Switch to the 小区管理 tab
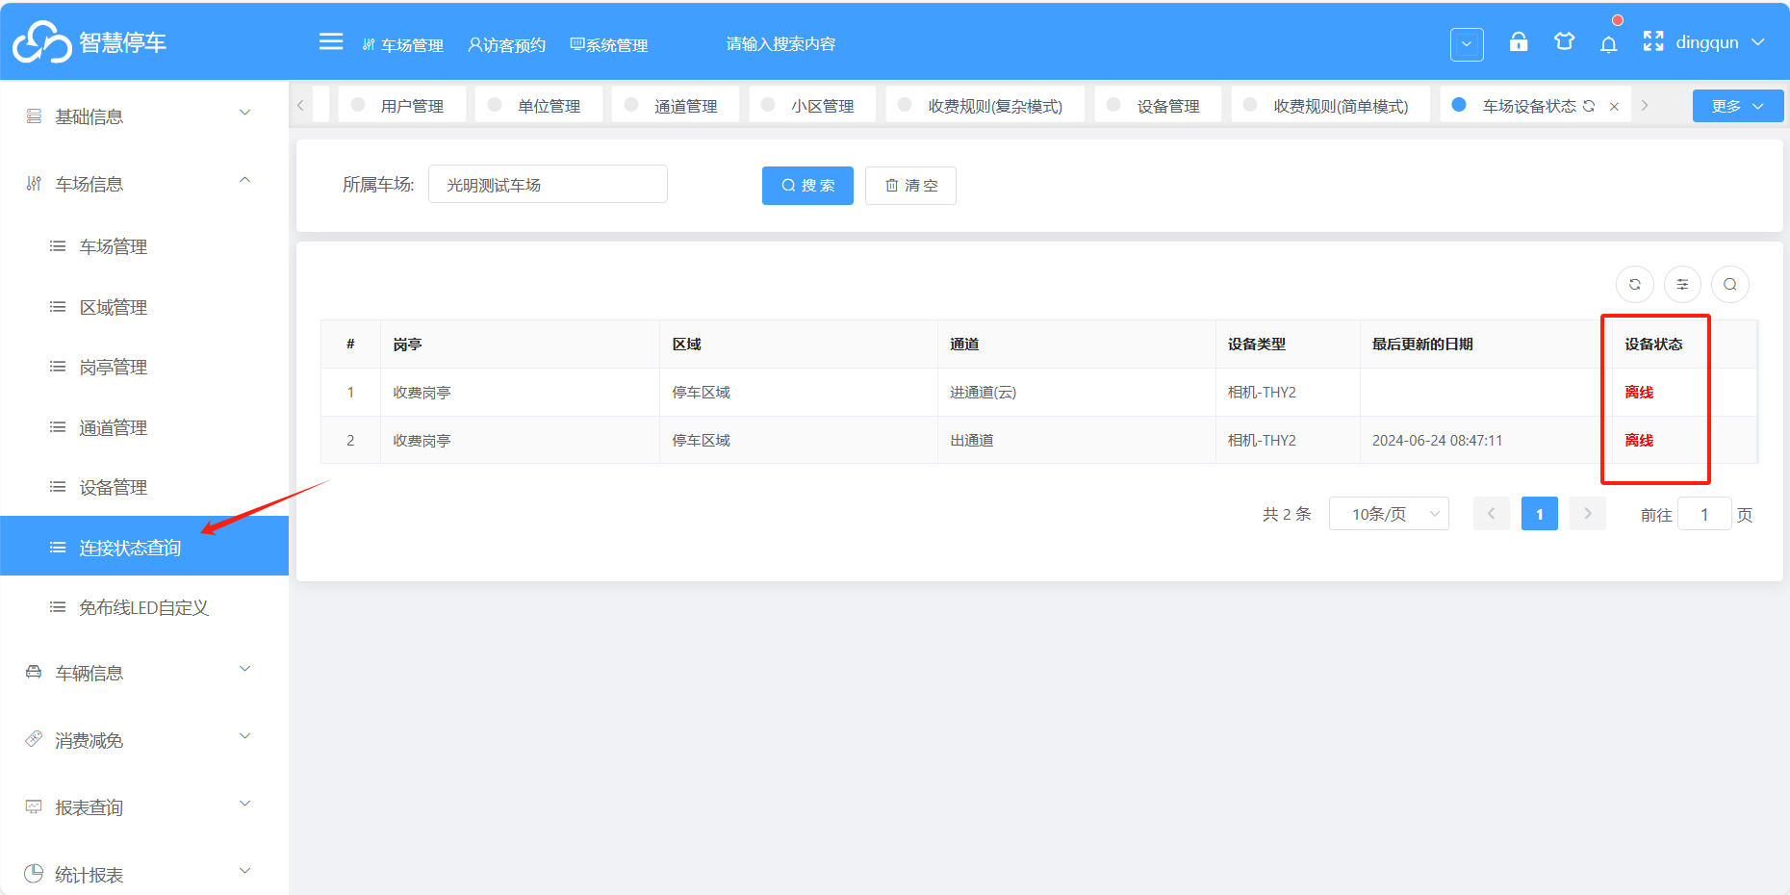This screenshot has height=895, width=1790. (812, 106)
